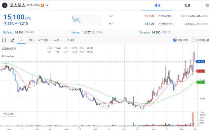Open the settings gear icon

click(207, 5)
